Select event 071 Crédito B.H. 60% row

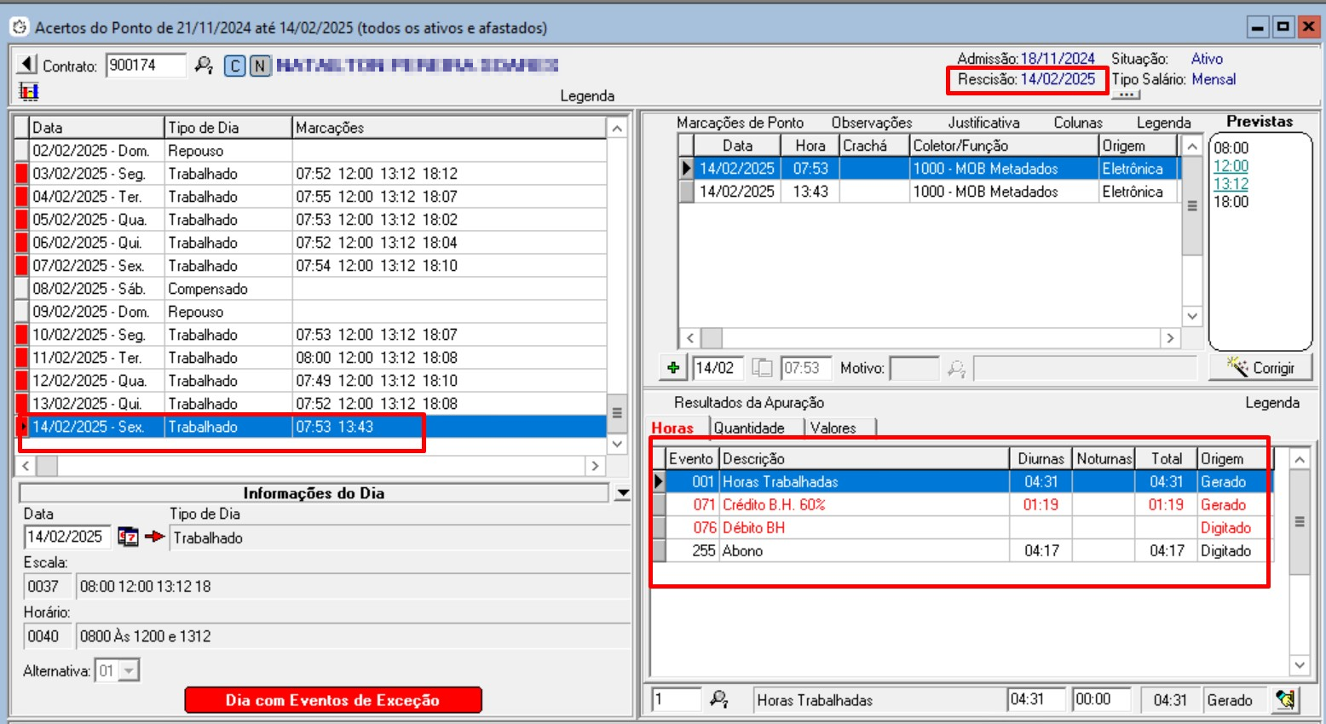pos(963,505)
